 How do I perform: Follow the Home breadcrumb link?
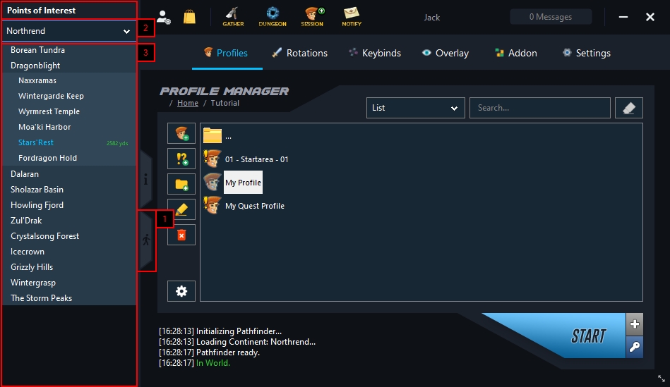(x=188, y=103)
